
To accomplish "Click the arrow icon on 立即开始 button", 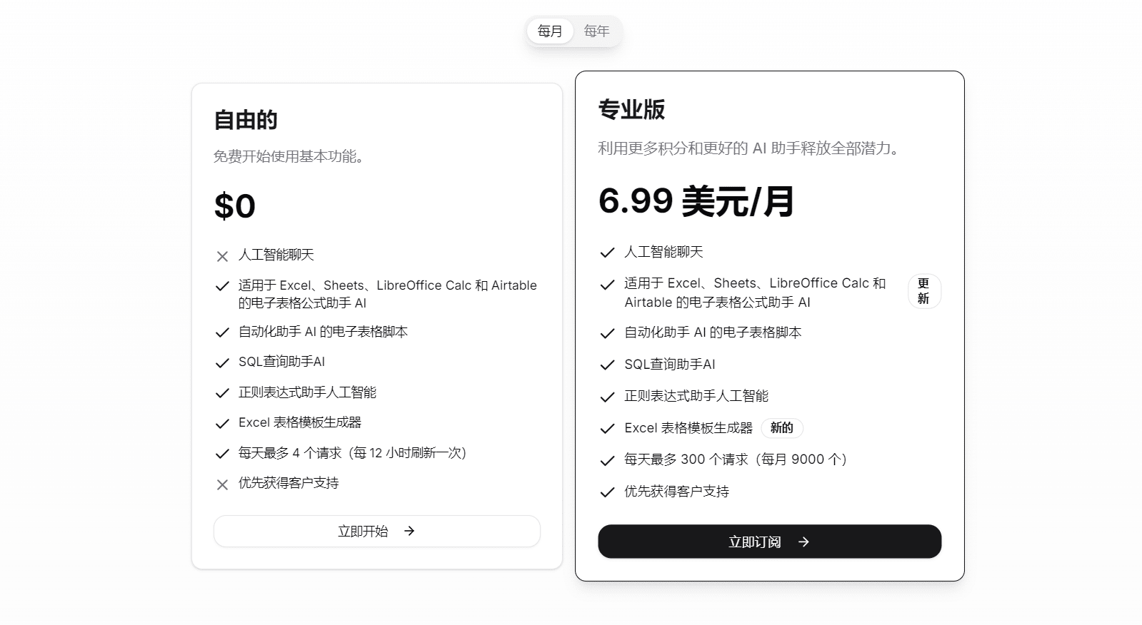I will [409, 531].
